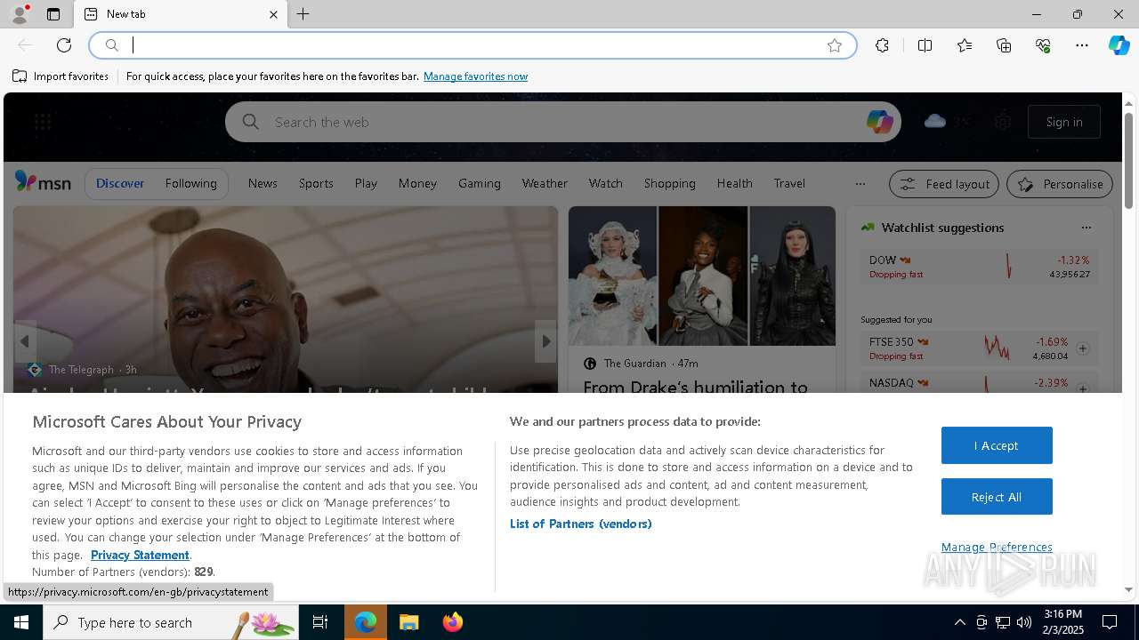The height and width of the screenshot is (640, 1139).
Task: Click the msn logo
Action: pos(43,182)
